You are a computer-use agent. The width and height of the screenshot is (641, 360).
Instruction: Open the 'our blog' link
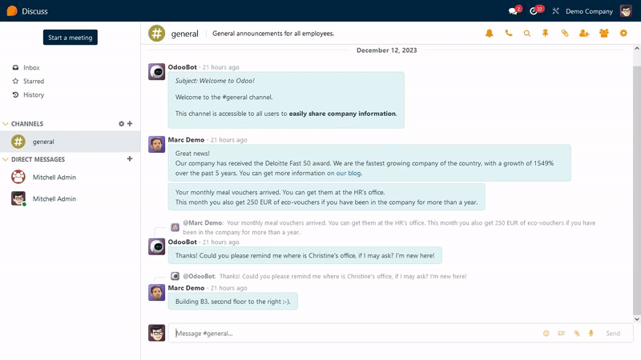(347, 173)
